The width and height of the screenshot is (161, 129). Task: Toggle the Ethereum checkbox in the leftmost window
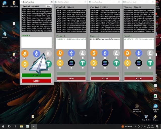pyautogui.click(x=36, y=59)
